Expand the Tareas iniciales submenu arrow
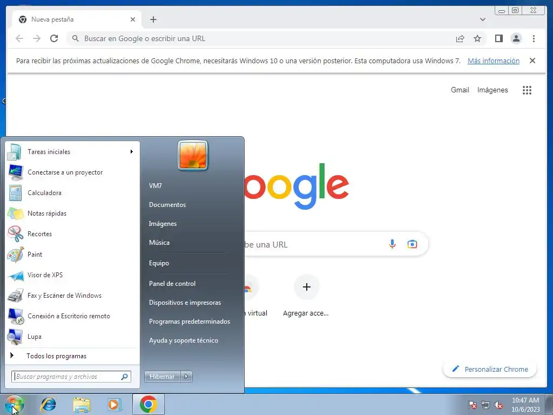553x415 pixels. [132, 152]
